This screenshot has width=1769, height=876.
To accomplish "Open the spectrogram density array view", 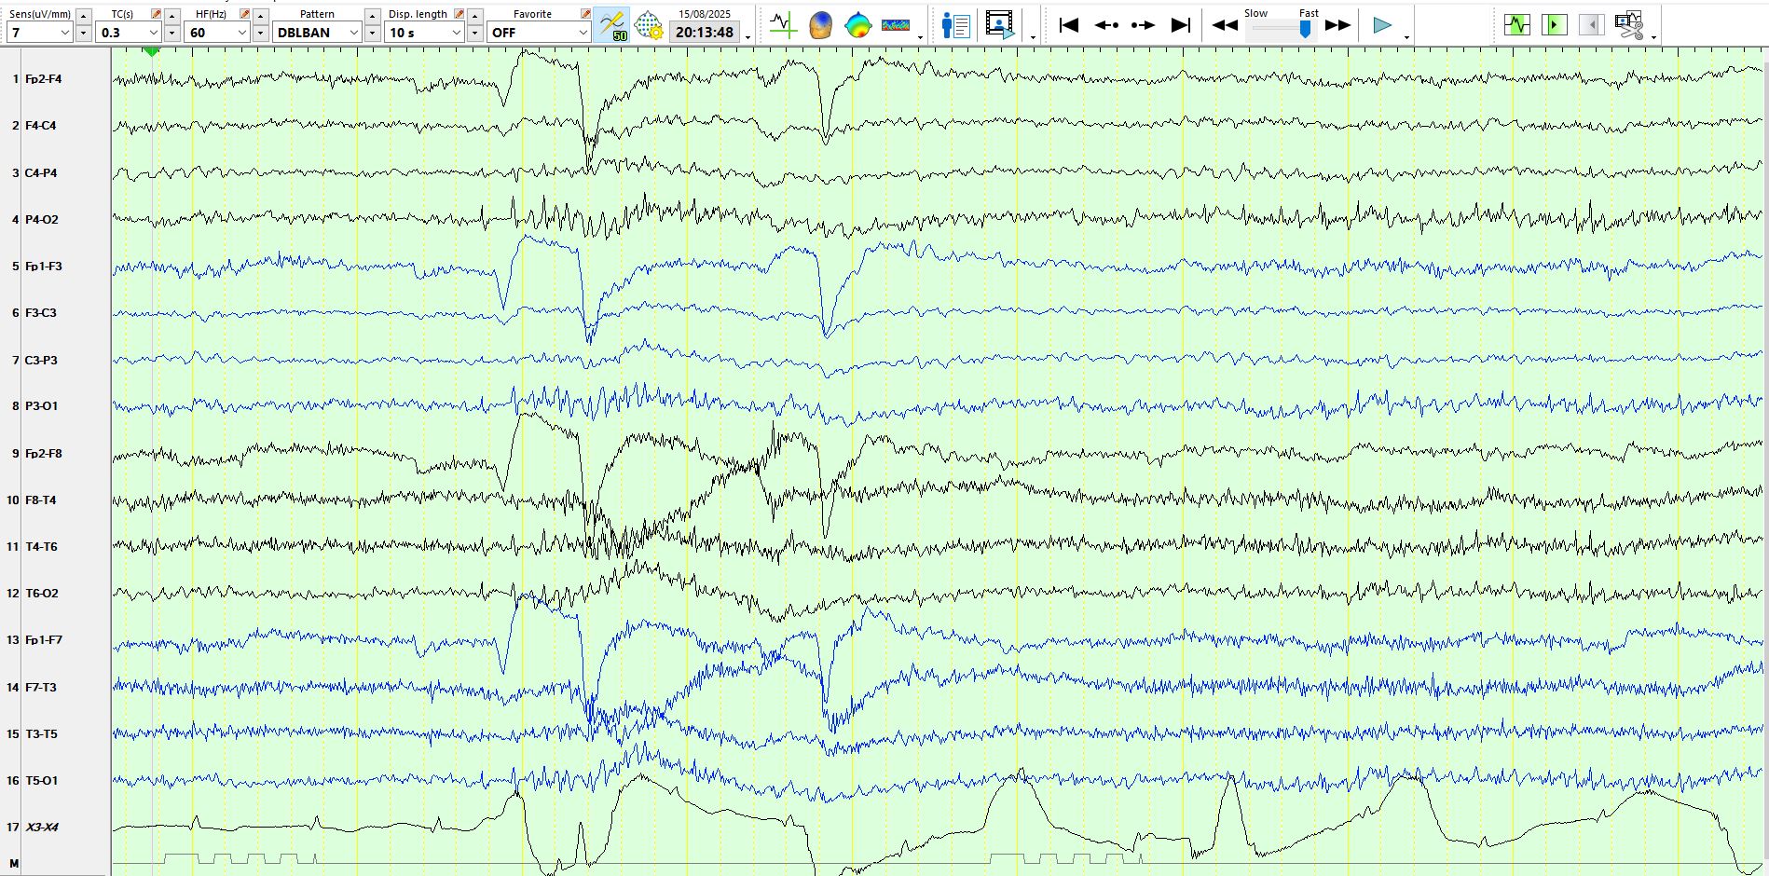I will pyautogui.click(x=896, y=25).
